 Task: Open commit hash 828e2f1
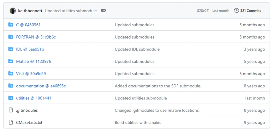pyautogui.click(x=204, y=11)
